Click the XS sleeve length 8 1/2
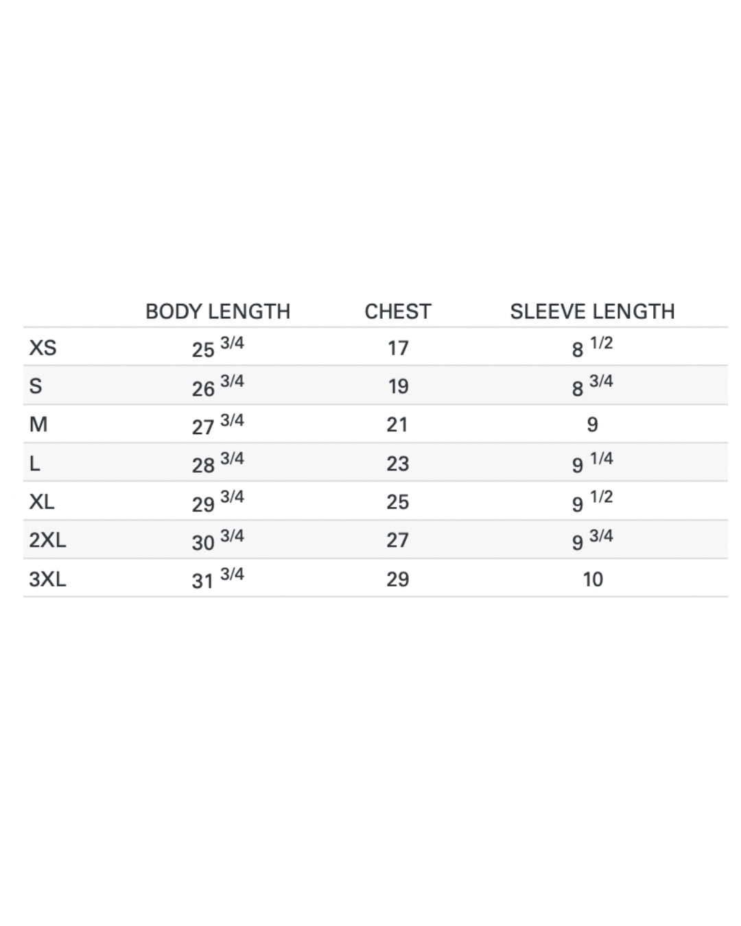The image size is (741, 926). click(592, 348)
